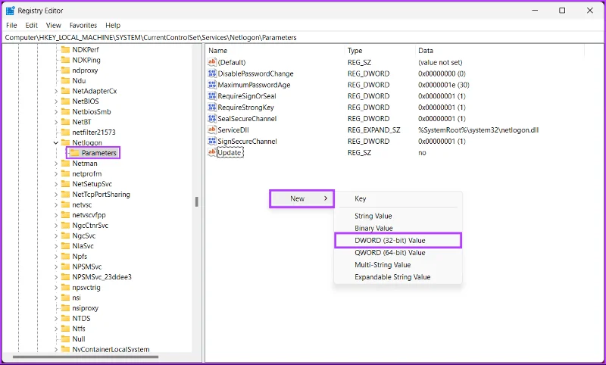
Task: Expand the Netman tree node
Action: click(x=55, y=164)
